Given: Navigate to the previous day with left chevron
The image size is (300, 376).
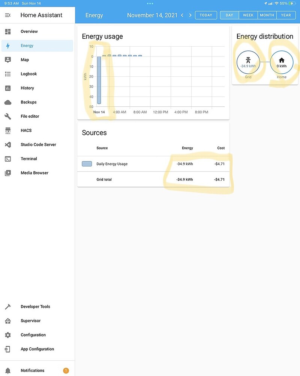Looking at the screenshot, I should pos(183,15).
